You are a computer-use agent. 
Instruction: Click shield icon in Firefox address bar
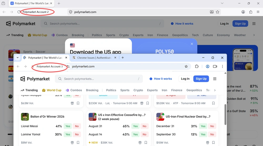click(70, 12)
